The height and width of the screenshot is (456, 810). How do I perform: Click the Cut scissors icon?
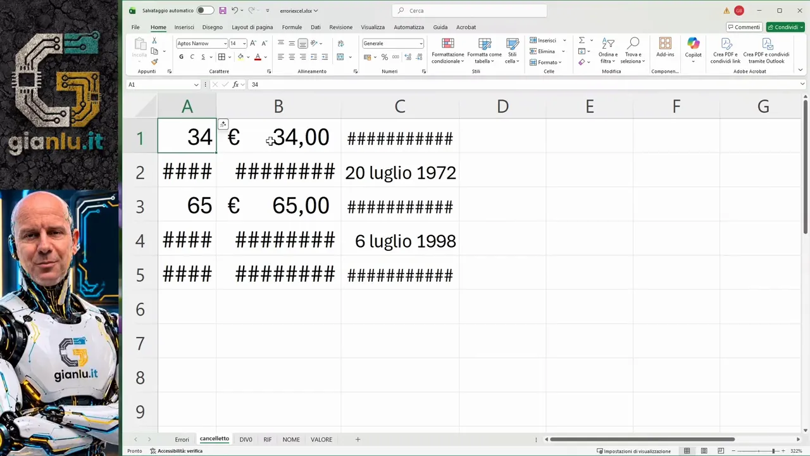154,41
